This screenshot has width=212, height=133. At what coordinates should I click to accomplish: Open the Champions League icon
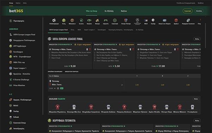coord(137,20)
